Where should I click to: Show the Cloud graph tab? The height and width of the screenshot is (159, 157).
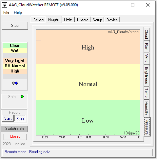(x=147, y=34)
